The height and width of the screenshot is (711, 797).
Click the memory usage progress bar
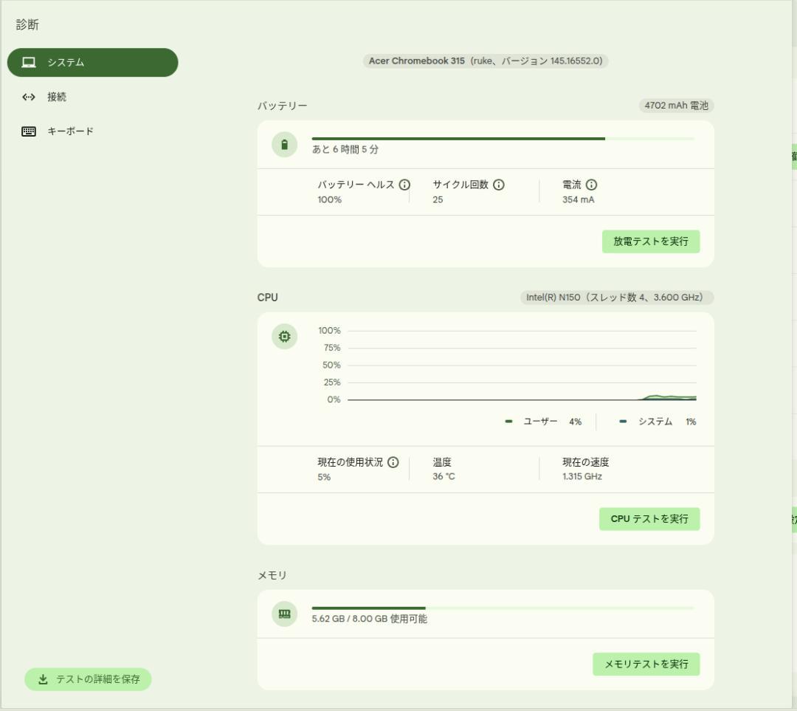[503, 608]
